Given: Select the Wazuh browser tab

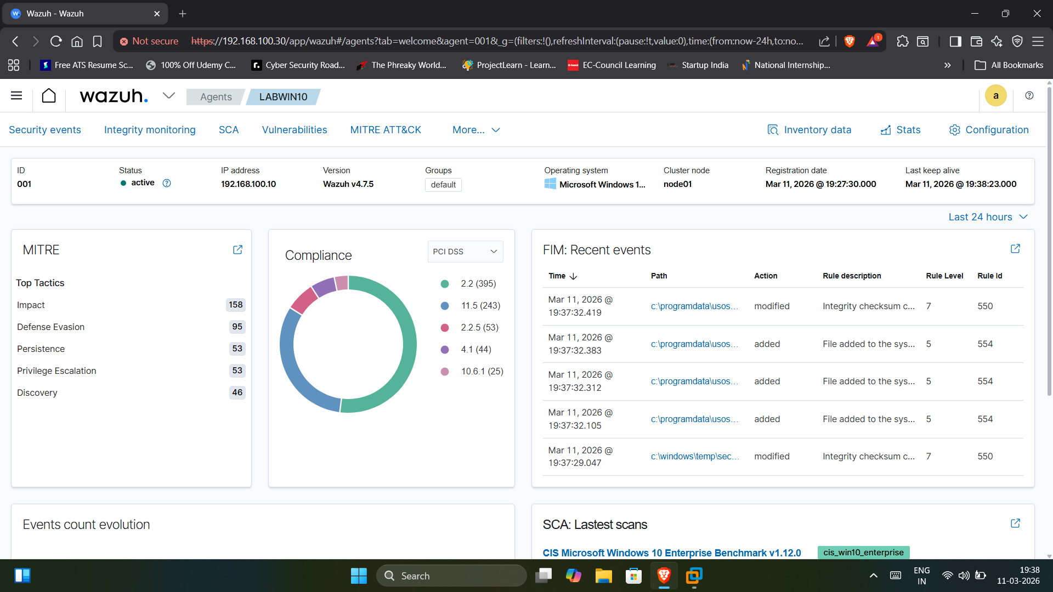Looking at the screenshot, I should 85,14.
